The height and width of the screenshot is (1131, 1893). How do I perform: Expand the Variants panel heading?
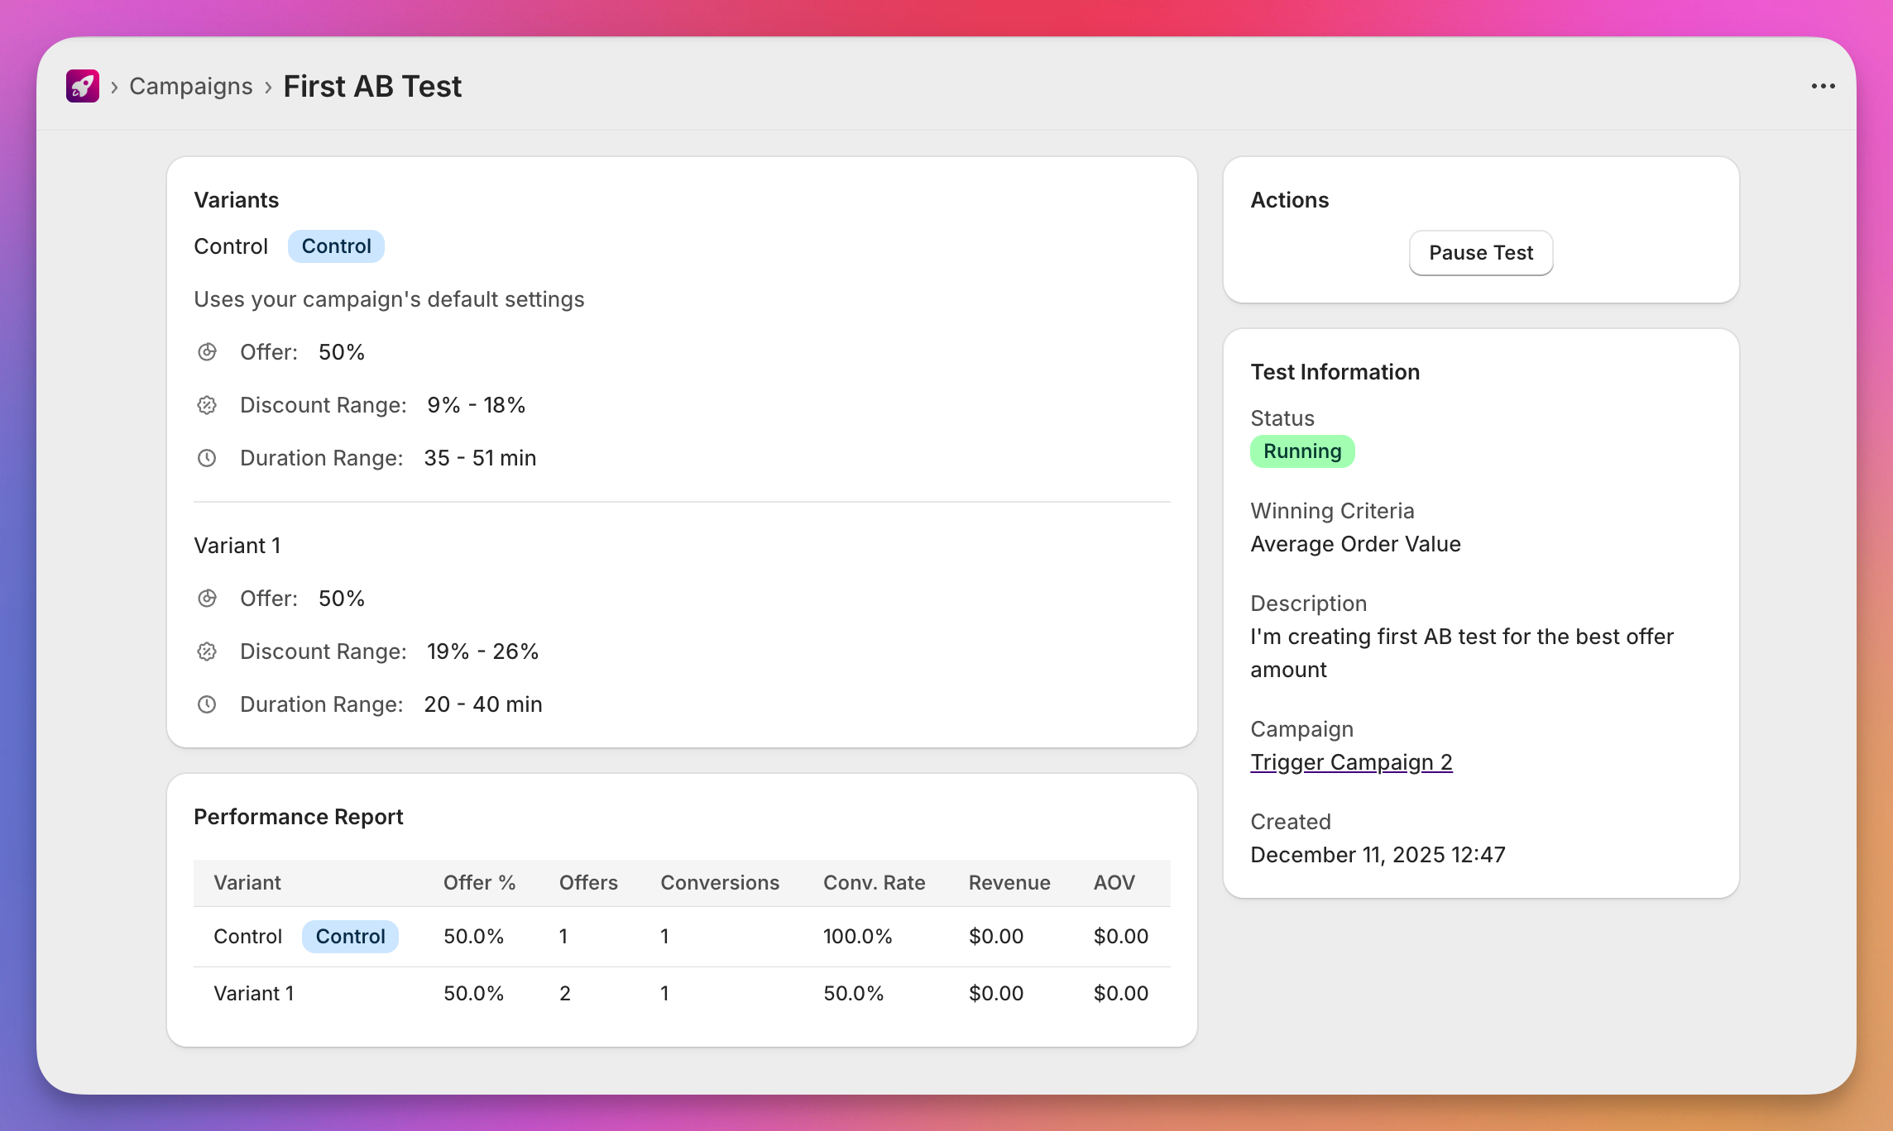point(237,199)
